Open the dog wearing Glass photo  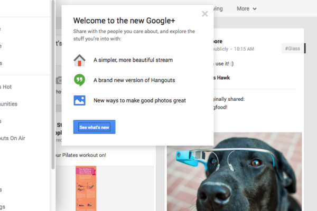coord(234,171)
